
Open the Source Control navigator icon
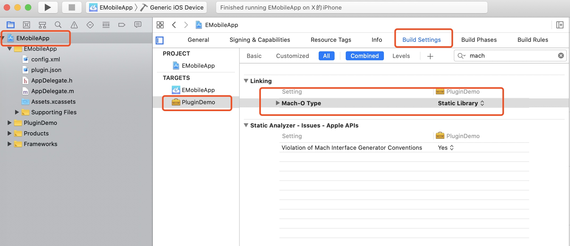pos(27,25)
